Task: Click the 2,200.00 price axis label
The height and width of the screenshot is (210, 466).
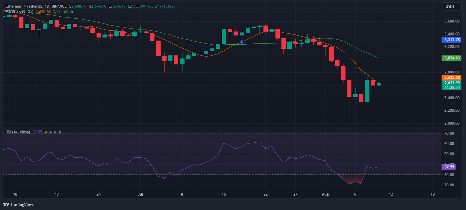Action: 452,111
